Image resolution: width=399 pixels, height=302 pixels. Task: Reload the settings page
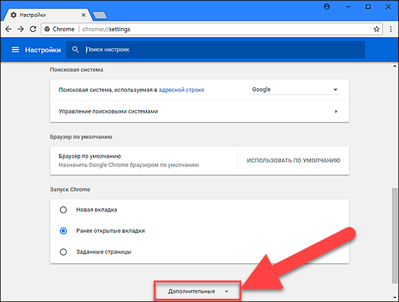(33, 29)
